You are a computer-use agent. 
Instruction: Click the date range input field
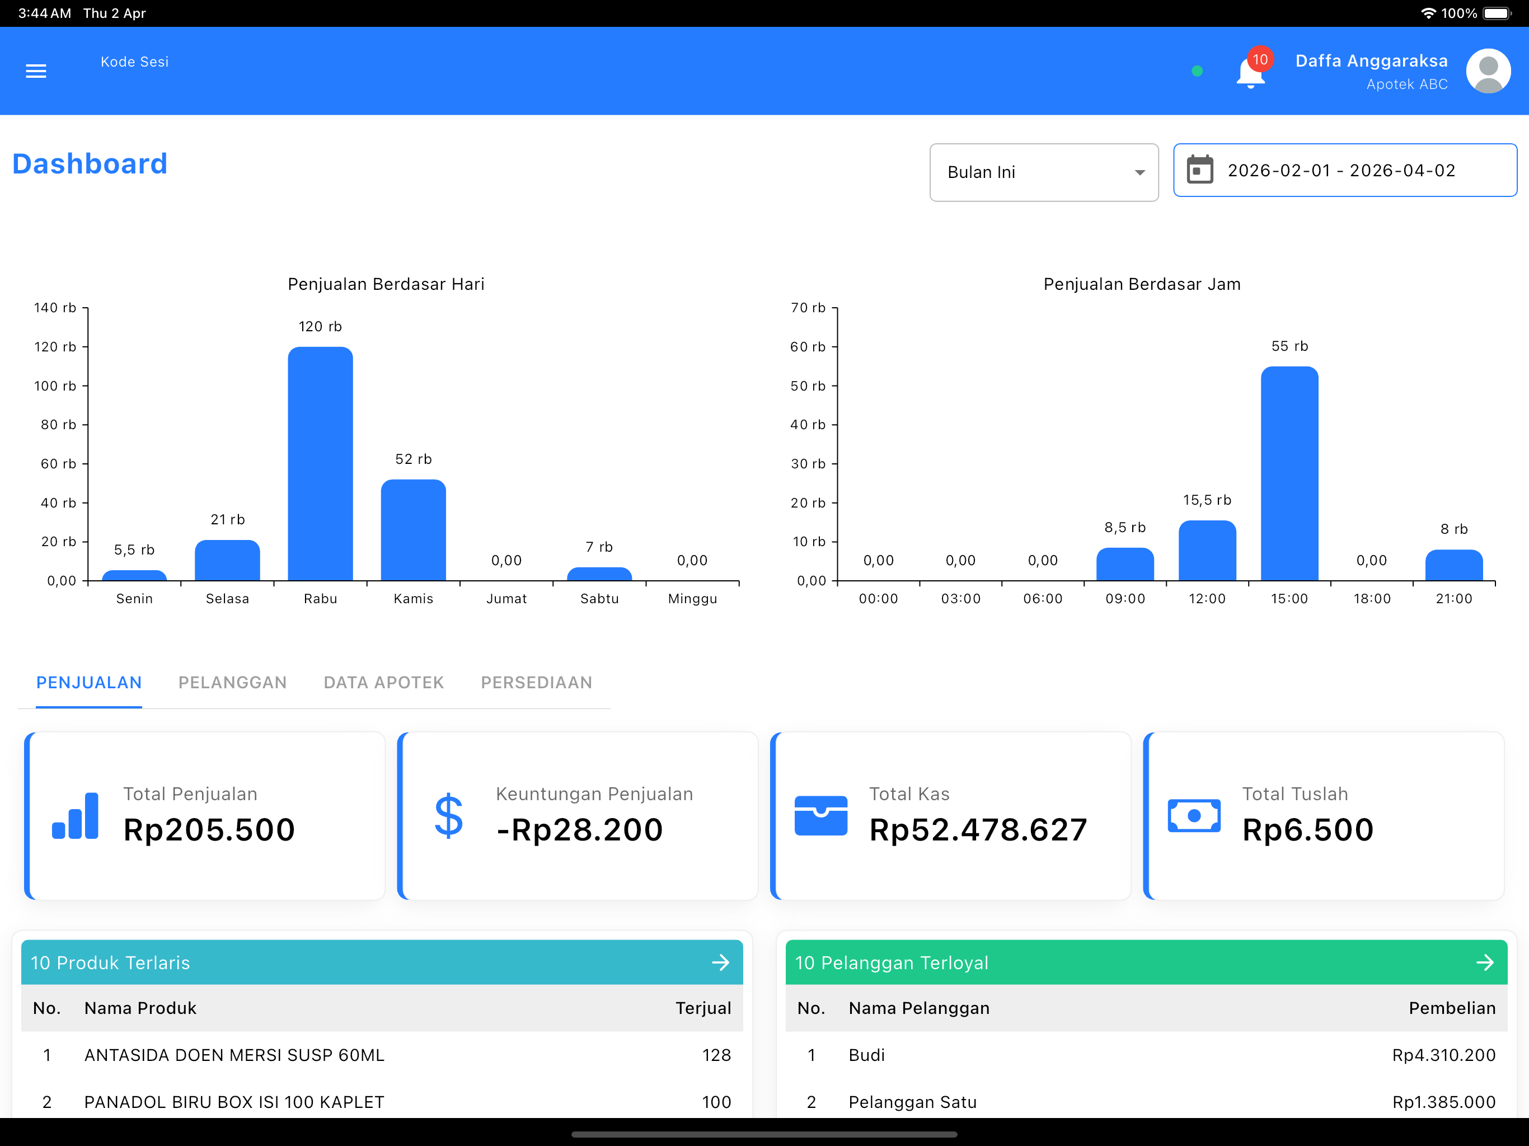pos(1344,170)
